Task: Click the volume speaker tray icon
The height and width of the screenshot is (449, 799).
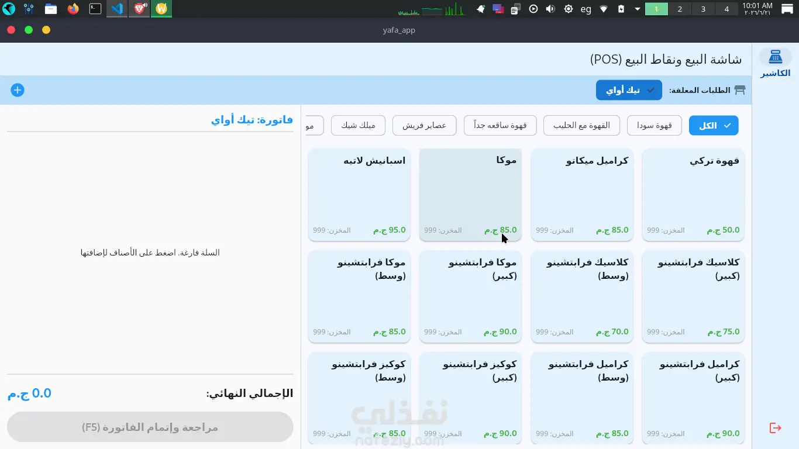Action: click(x=550, y=9)
